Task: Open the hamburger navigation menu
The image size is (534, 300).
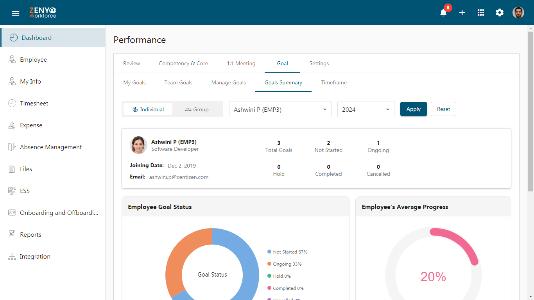Action: [x=16, y=13]
